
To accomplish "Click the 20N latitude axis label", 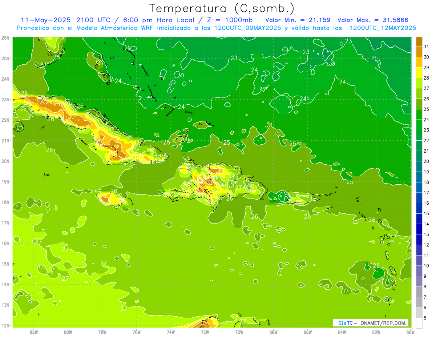I will (x=5, y=161).
